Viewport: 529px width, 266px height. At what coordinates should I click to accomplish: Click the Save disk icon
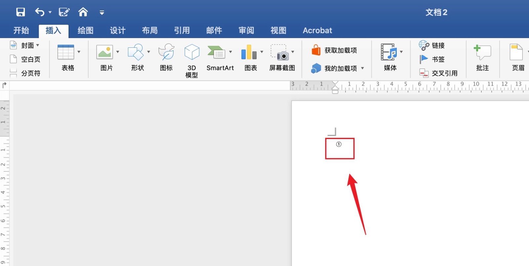[x=20, y=12]
